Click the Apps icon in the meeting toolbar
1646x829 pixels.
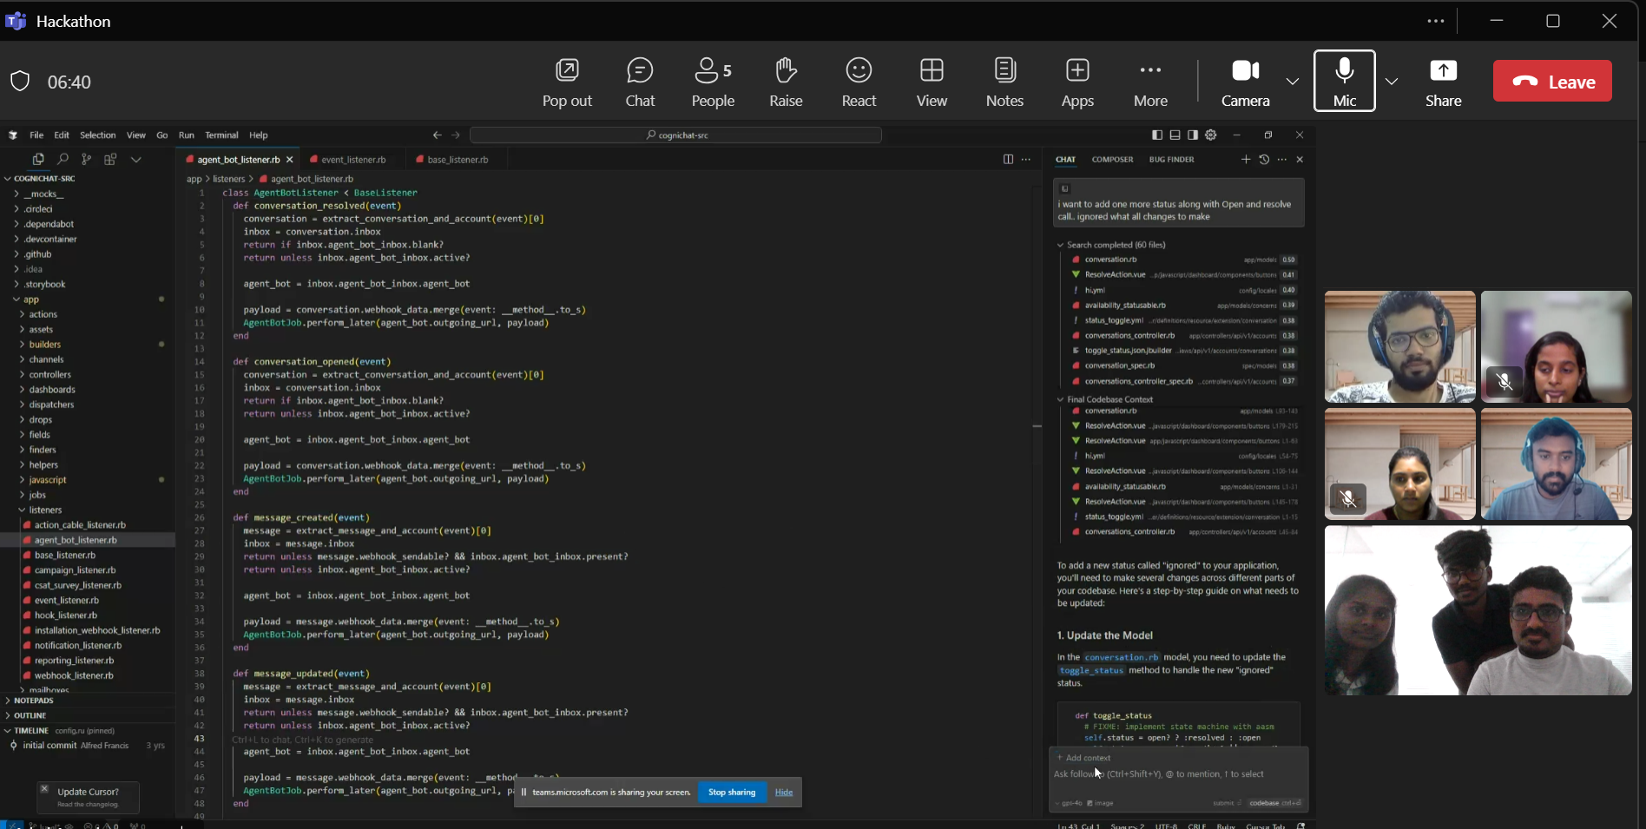click(1077, 82)
